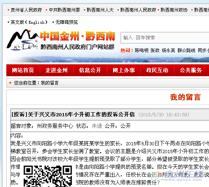Click the 内容： label

click(x=17, y=136)
